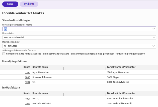158x107 pixels.
Task: Click Konto column header in Inköpsfaktura table
Action: click(27, 93)
